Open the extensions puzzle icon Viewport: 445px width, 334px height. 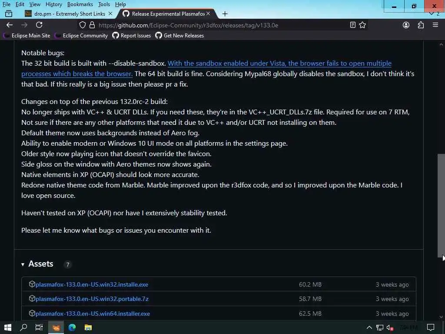point(421,25)
